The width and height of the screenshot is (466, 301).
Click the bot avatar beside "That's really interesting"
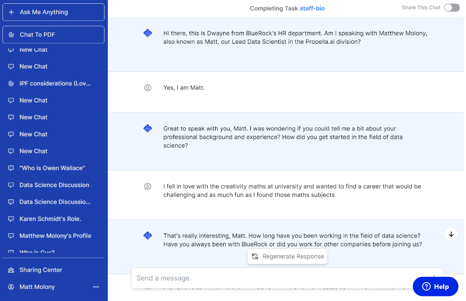tap(148, 236)
